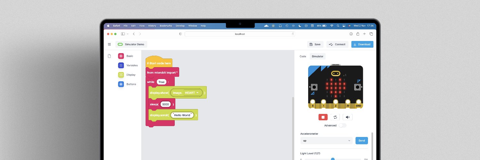The width and height of the screenshot is (480, 160).
Task: Click the Wi-Fi icon in menu bar
Action: tap(332, 26)
